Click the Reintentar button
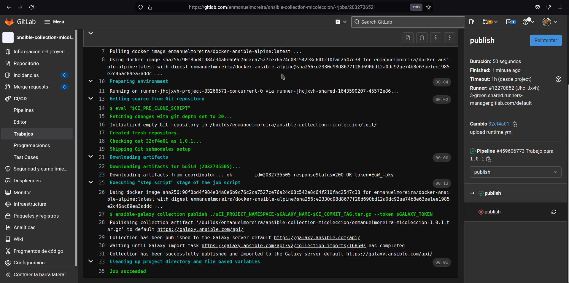This screenshot has height=283, width=569. 546,40
